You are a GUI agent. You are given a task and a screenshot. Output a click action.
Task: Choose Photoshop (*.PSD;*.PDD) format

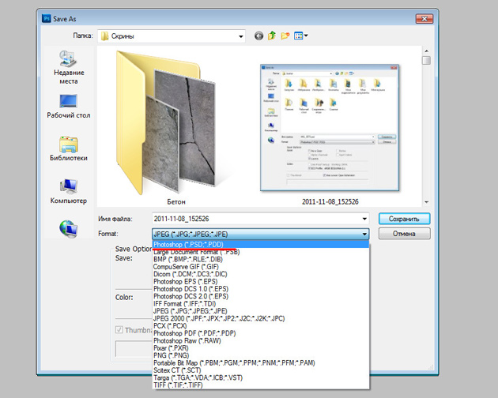pos(260,244)
